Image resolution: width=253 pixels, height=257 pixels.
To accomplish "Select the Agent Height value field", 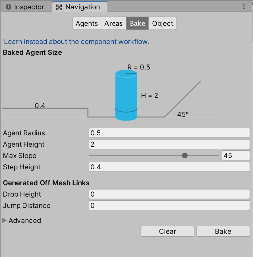I will click(x=169, y=144).
